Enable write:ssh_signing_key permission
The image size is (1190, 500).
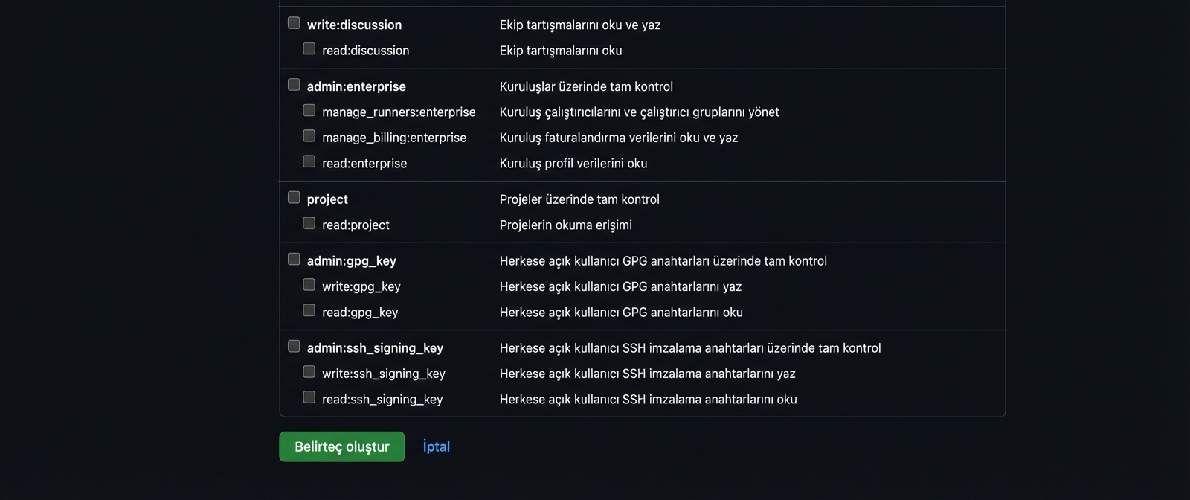309,371
